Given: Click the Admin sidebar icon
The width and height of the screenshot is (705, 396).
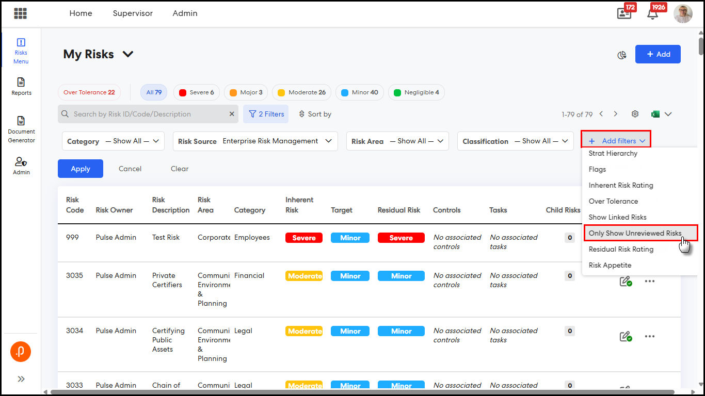Looking at the screenshot, I should pyautogui.click(x=21, y=166).
